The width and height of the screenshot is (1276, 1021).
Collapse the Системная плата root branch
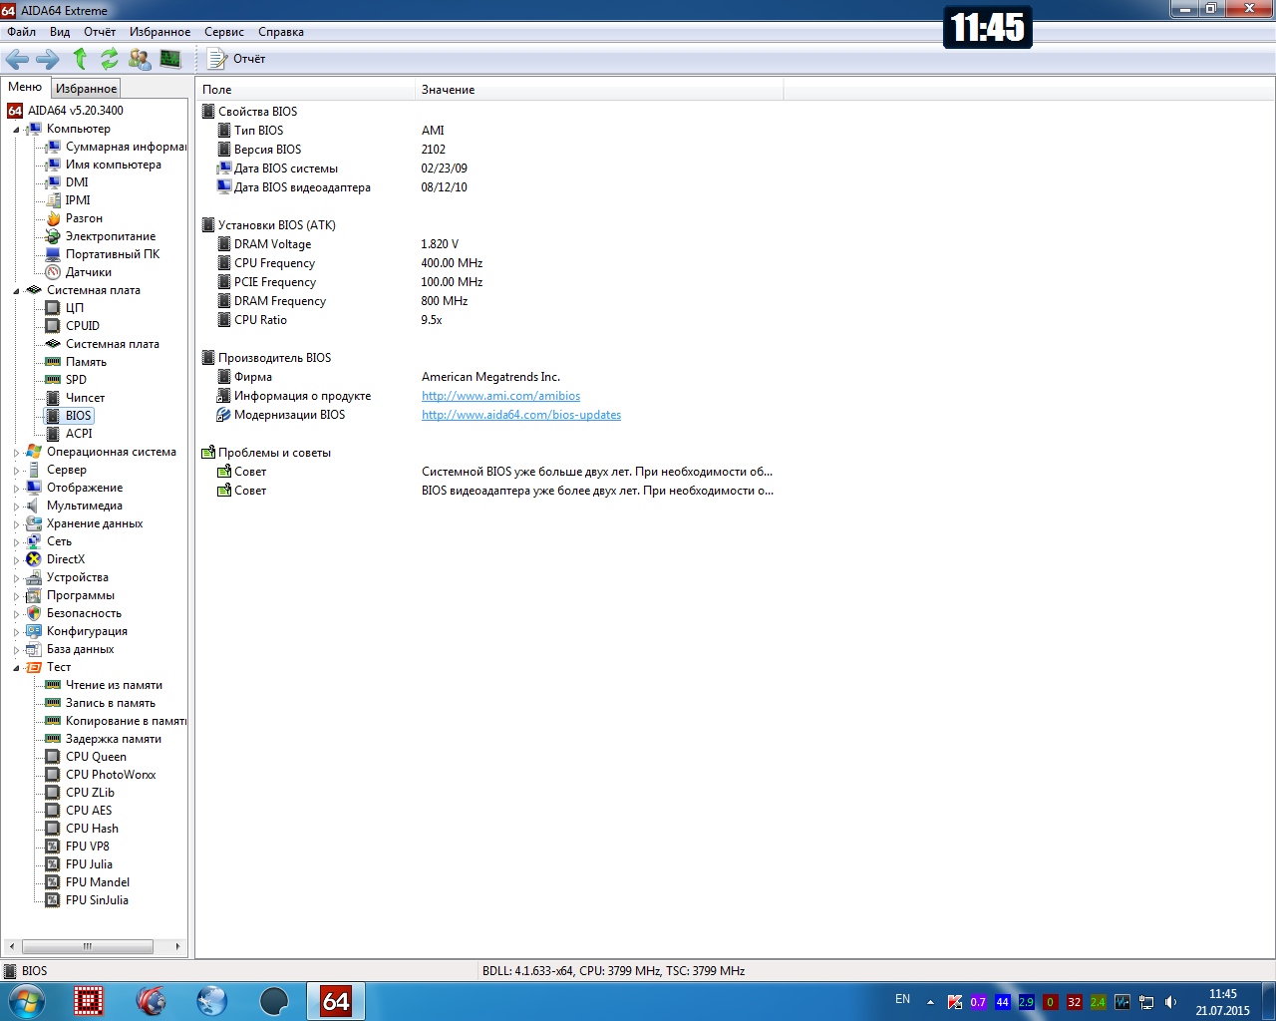pos(16,291)
